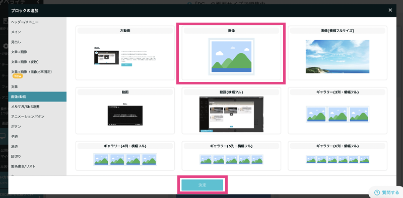
Task: Select ギャラリー(3列・横幅フル) block
Action: [x=338, y=111]
